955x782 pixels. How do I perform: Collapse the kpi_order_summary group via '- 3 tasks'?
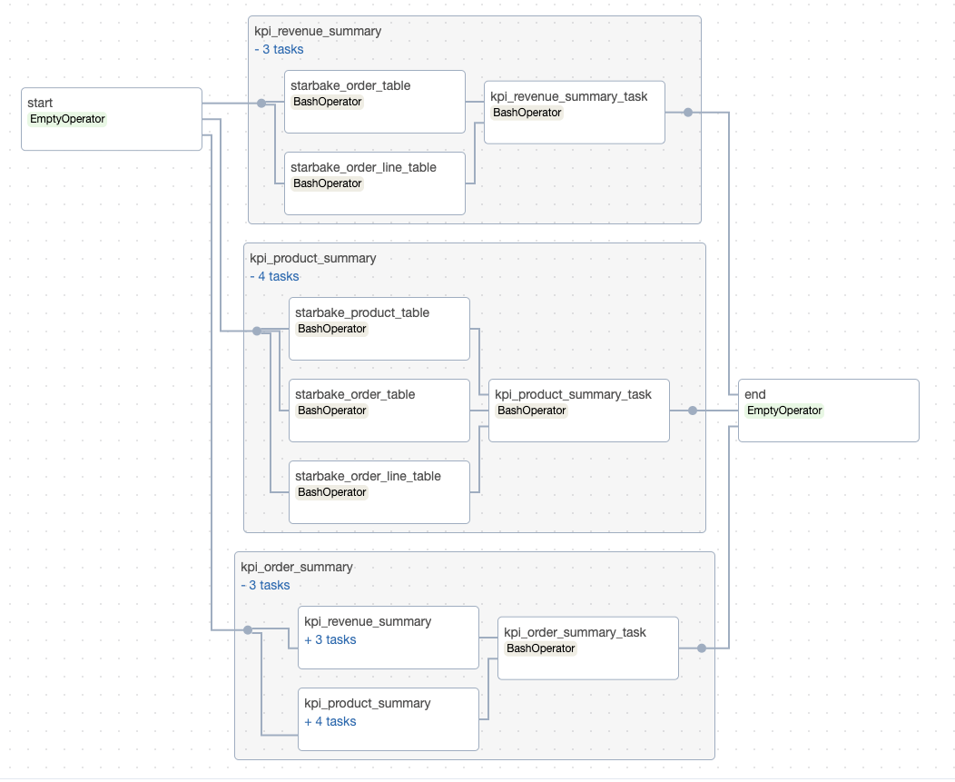(x=265, y=585)
